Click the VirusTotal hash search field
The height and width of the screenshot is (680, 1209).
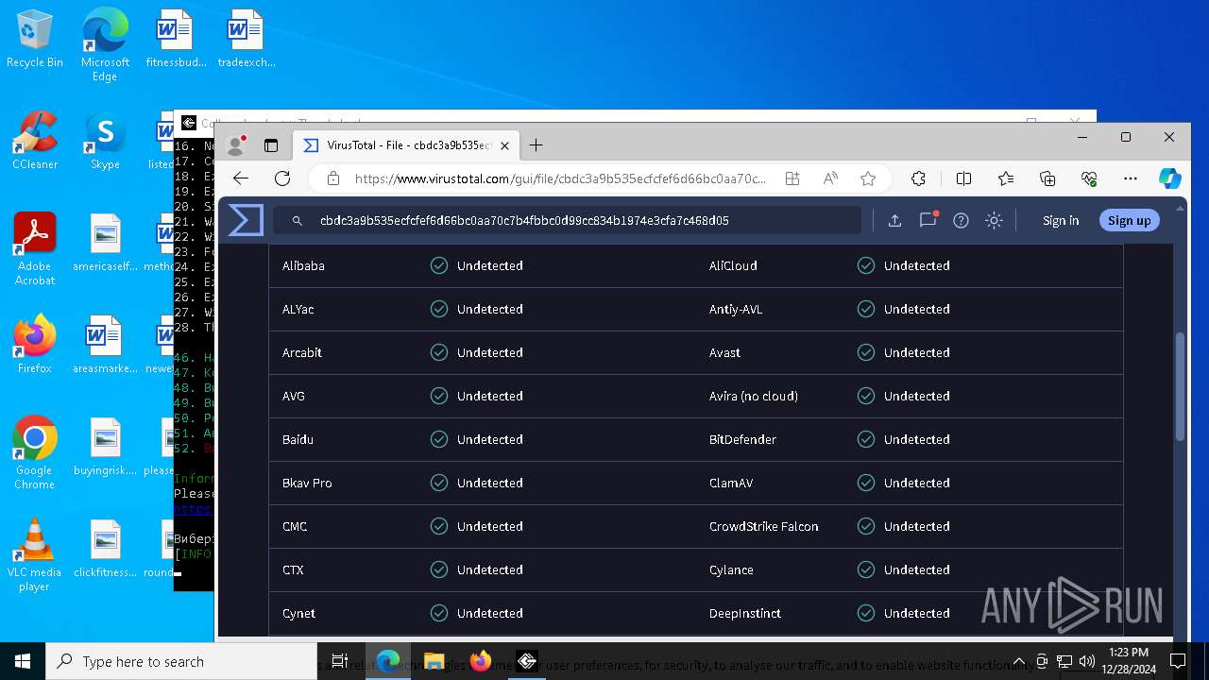point(567,220)
